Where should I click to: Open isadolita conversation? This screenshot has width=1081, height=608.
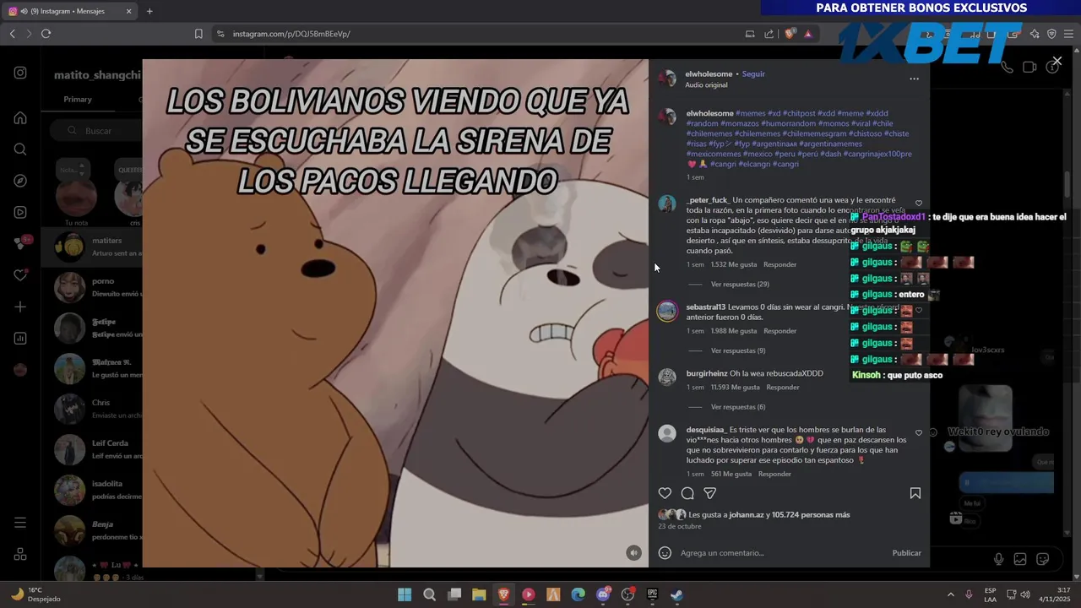[x=91, y=490]
